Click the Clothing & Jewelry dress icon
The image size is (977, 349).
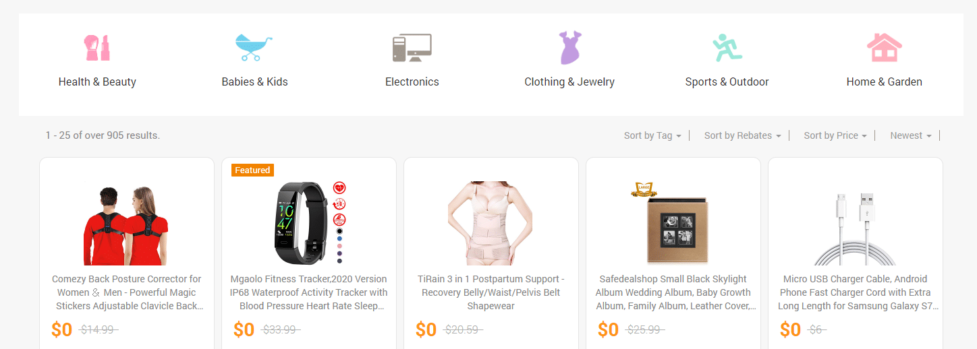tap(569, 48)
